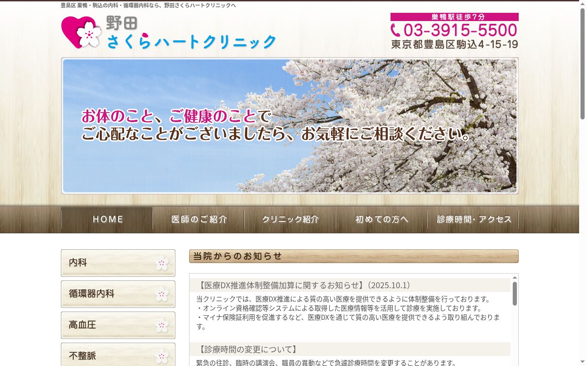
Task: Click the sakura flower icon on 不整脈 button
Action: click(162, 356)
